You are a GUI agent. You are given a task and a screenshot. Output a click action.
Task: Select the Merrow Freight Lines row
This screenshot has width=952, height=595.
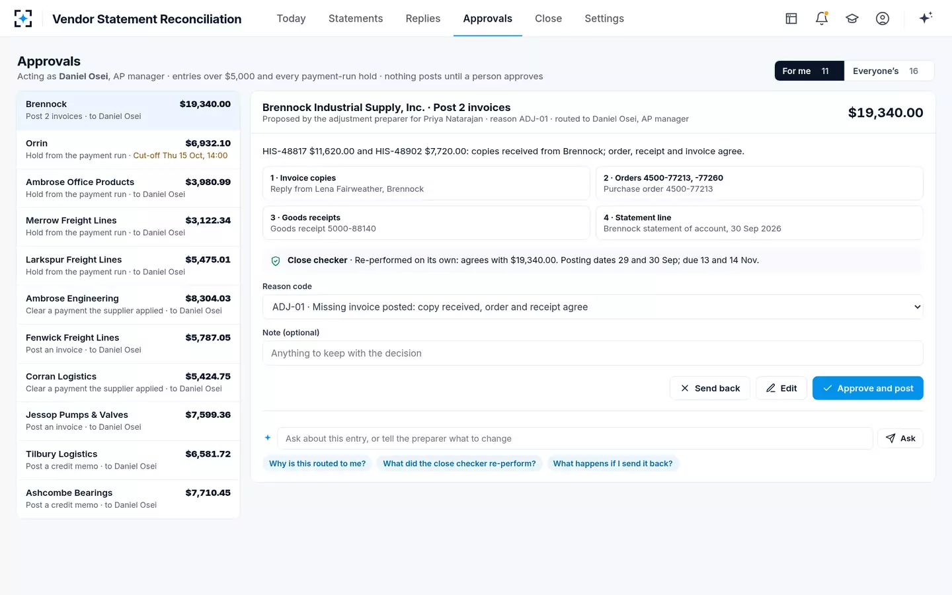128,227
